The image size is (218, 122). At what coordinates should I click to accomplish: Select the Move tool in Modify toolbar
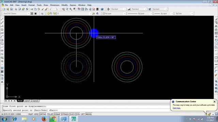[216, 37]
